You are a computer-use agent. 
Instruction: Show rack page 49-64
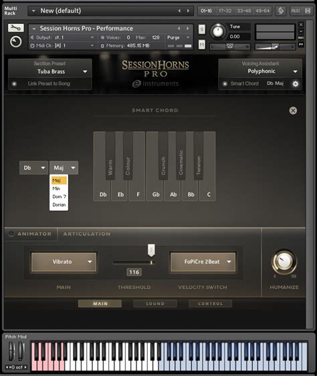tap(262, 11)
